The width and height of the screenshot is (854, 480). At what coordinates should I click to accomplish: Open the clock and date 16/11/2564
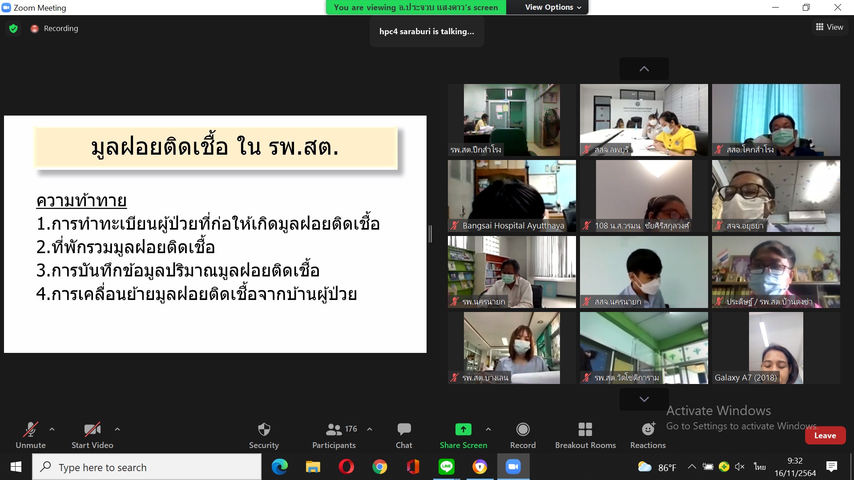pyautogui.click(x=795, y=467)
